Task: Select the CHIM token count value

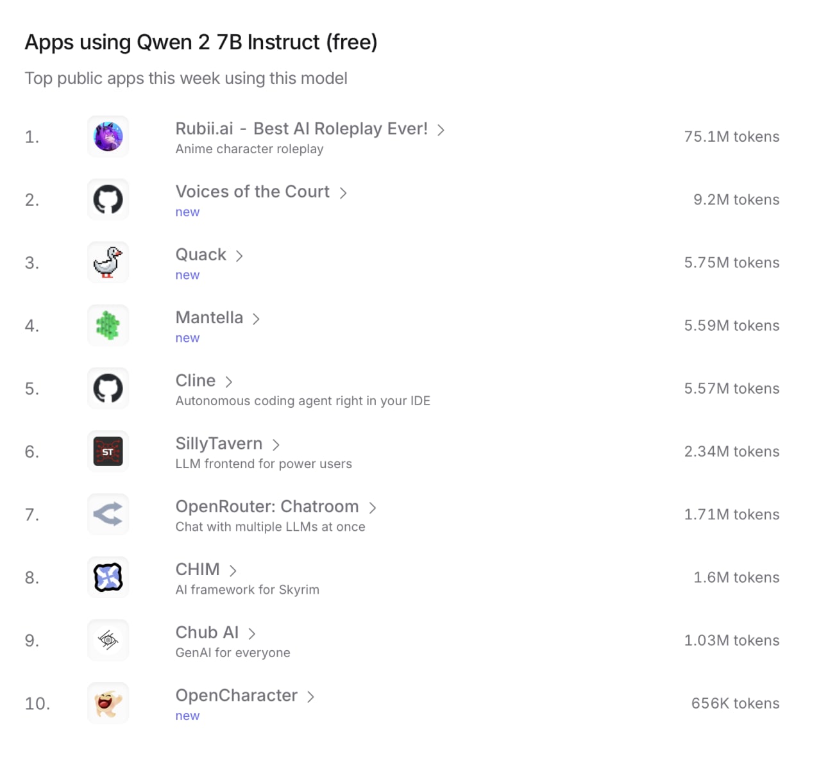Action: coord(736,577)
